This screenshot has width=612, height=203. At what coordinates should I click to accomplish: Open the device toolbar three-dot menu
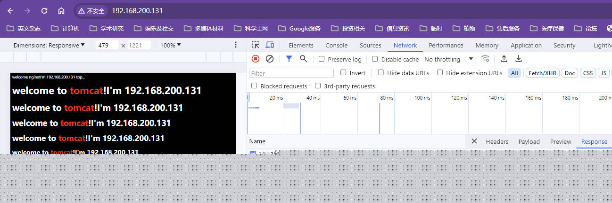click(x=236, y=45)
